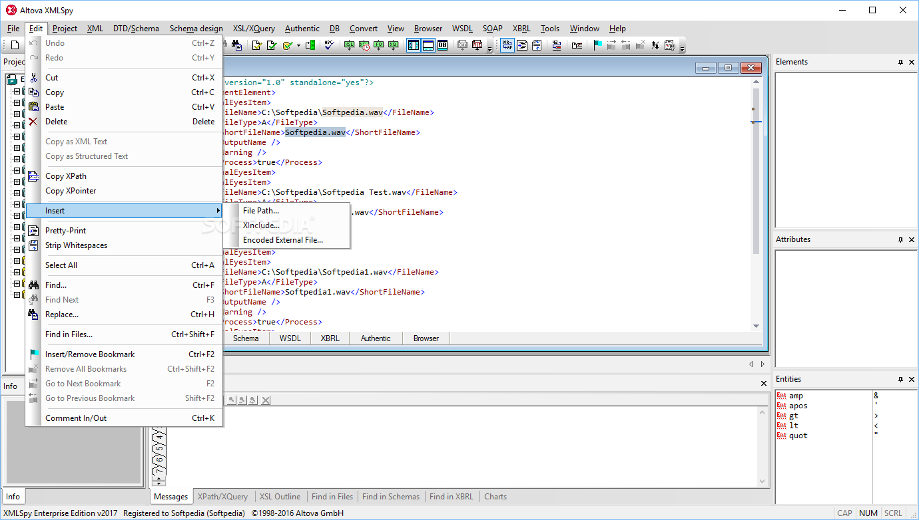This screenshot has height=520, width=919.
Task: Toggle the DB toolbar button
Action: pos(442,45)
